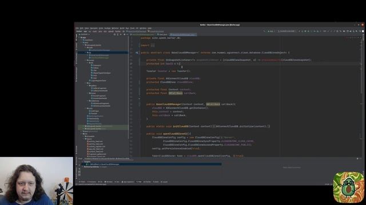
Task: Select the Targets node in Find panel
Action: pos(87,162)
